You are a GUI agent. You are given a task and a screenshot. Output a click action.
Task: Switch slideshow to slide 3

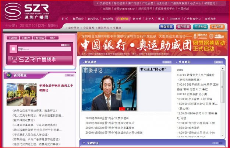click(x=134, y=109)
